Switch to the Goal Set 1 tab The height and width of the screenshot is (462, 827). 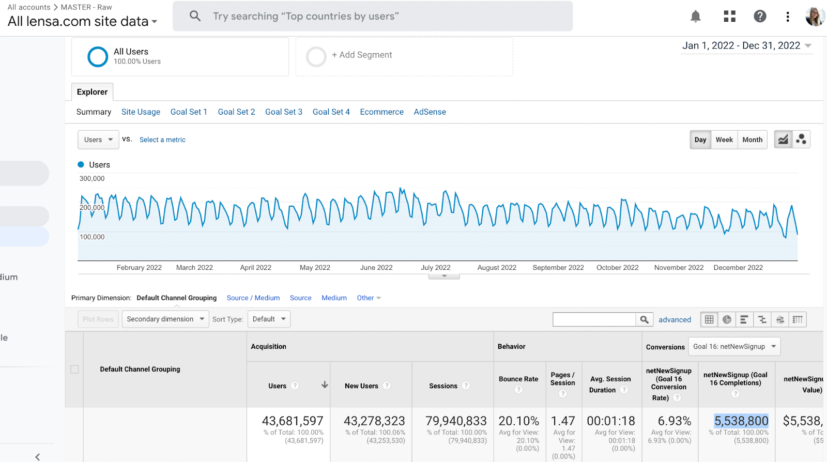point(189,112)
